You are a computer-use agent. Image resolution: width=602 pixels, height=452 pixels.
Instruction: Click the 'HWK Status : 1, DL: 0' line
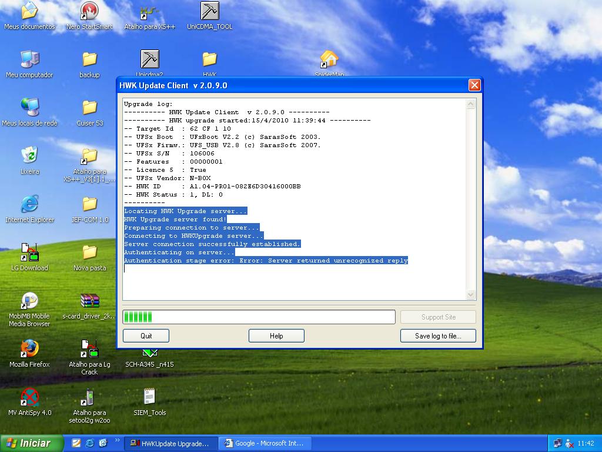tap(173, 195)
